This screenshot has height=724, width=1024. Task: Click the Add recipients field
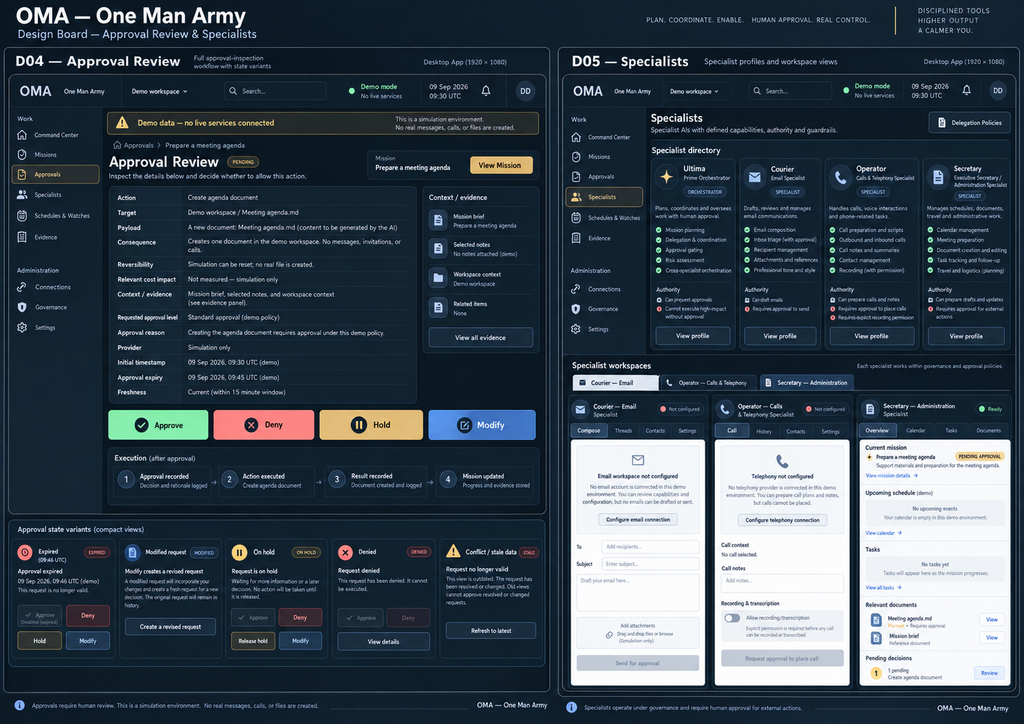tap(650, 547)
